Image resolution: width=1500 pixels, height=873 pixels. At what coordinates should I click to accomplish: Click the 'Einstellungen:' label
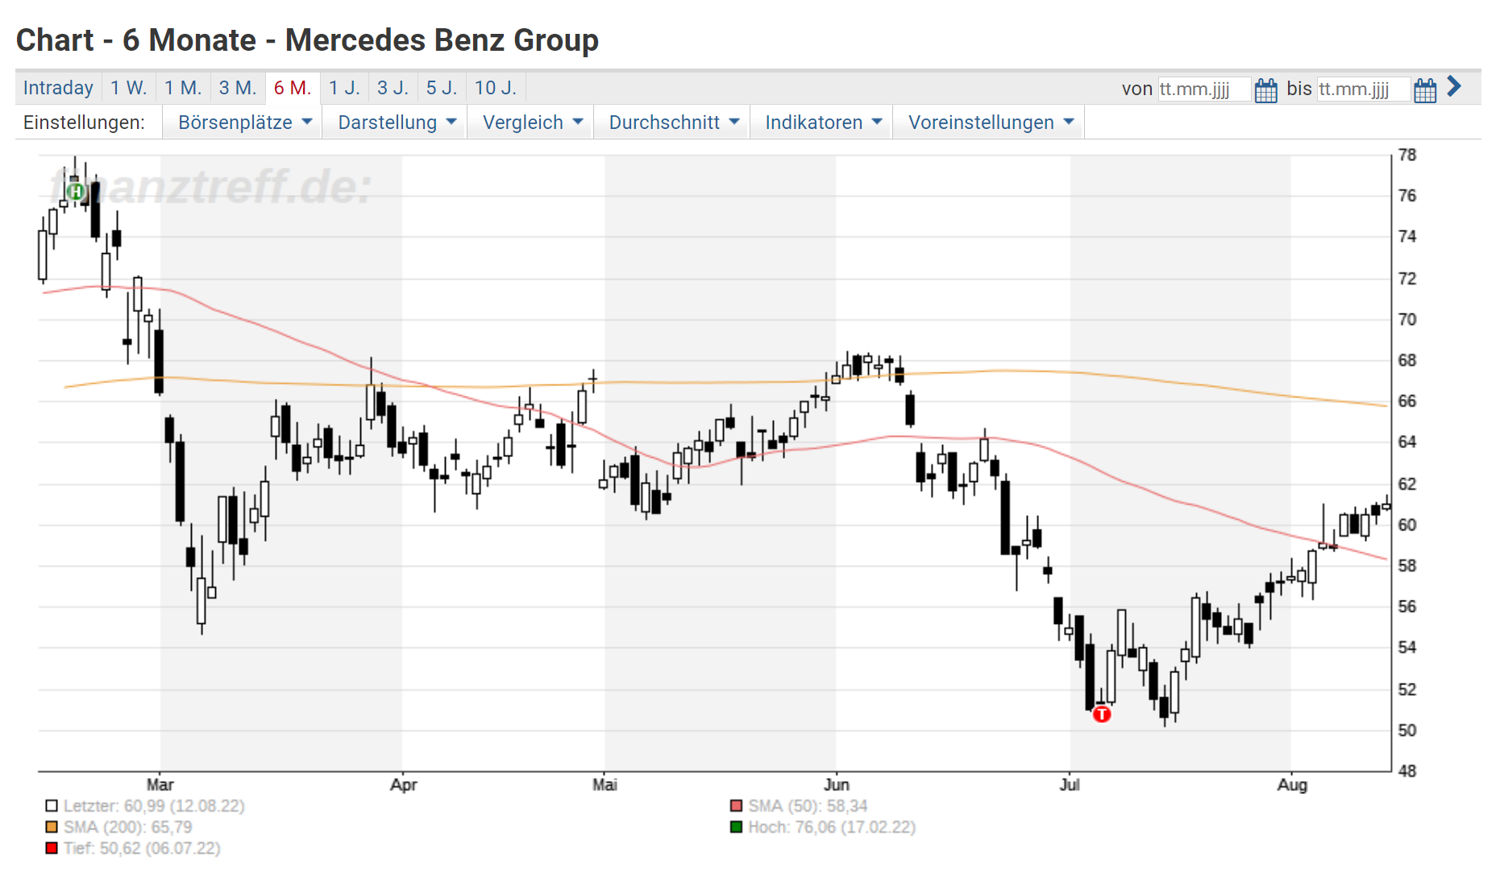[85, 123]
